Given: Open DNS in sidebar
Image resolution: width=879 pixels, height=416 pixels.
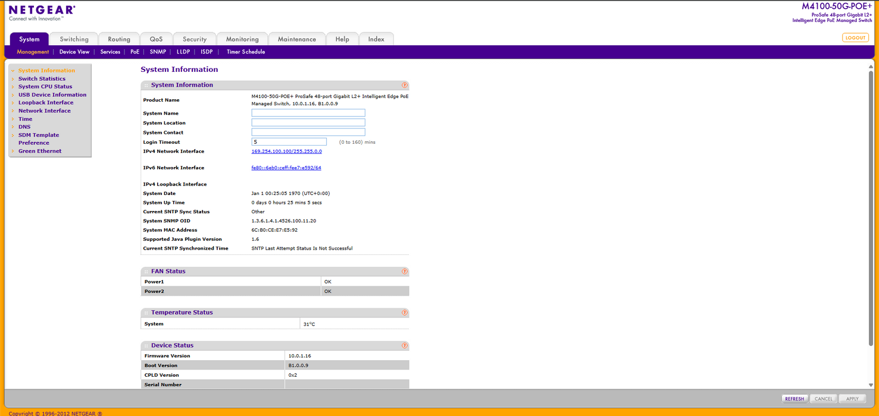Looking at the screenshot, I should (24, 127).
